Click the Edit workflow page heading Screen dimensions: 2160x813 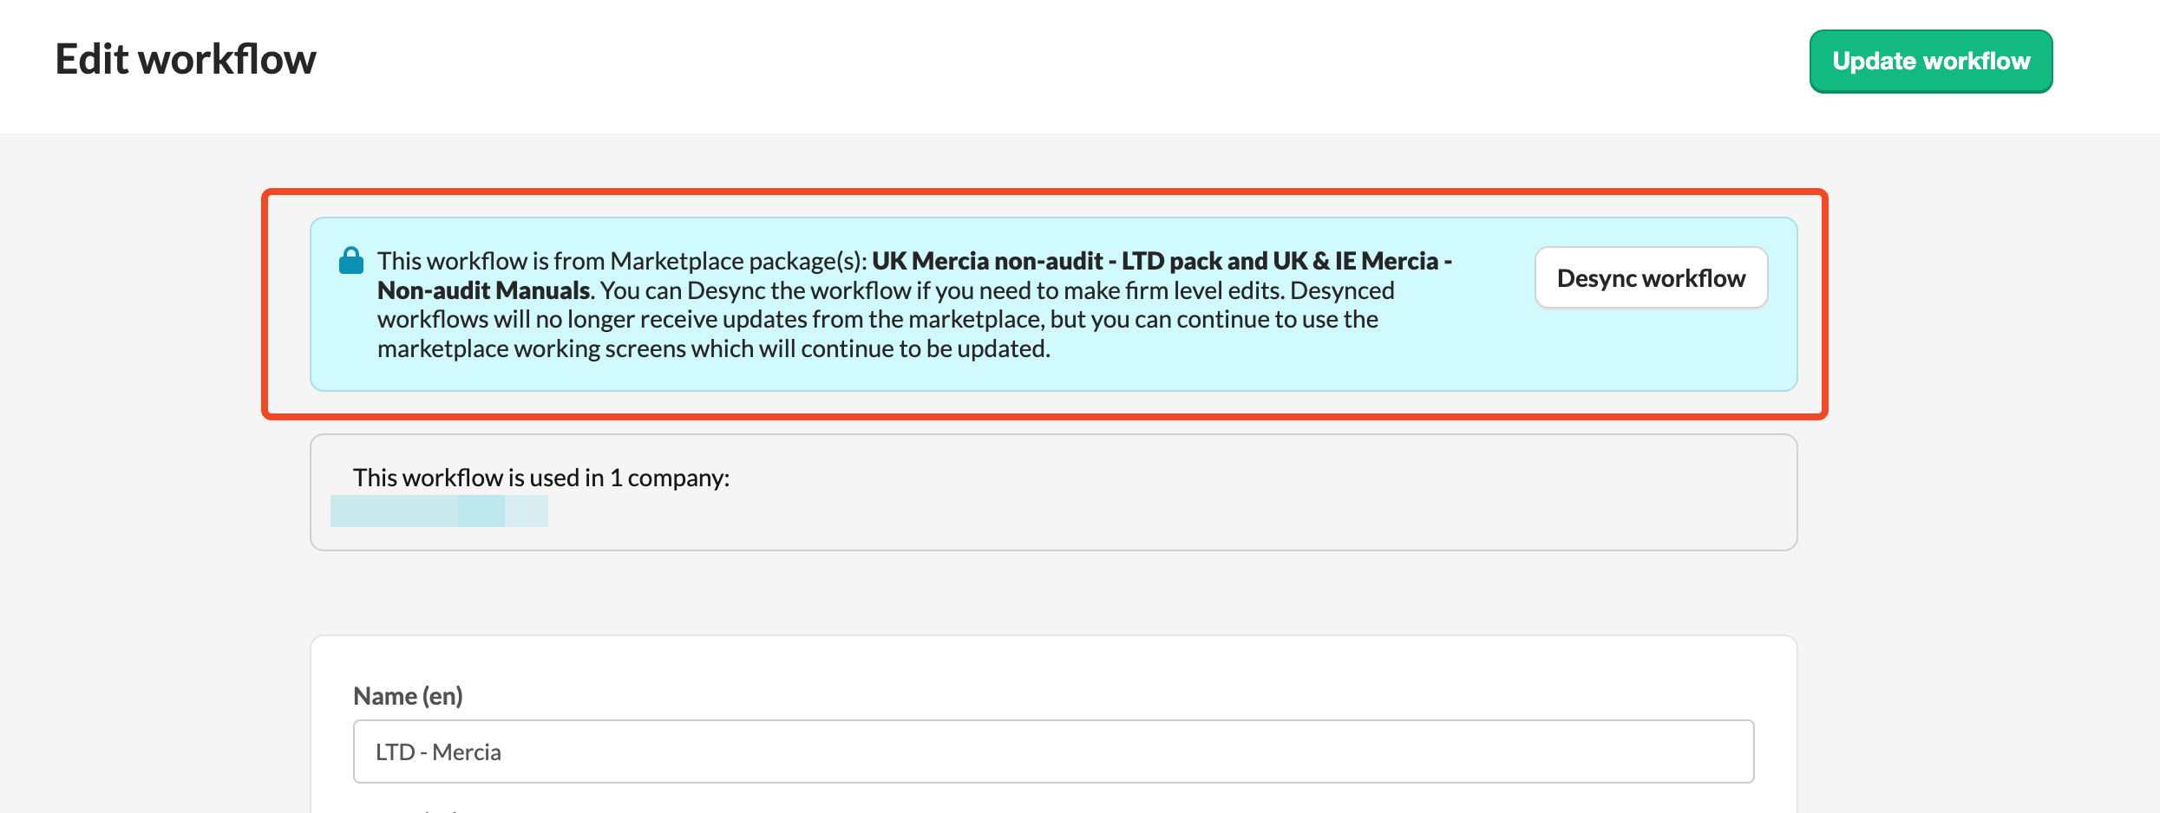[x=186, y=60]
